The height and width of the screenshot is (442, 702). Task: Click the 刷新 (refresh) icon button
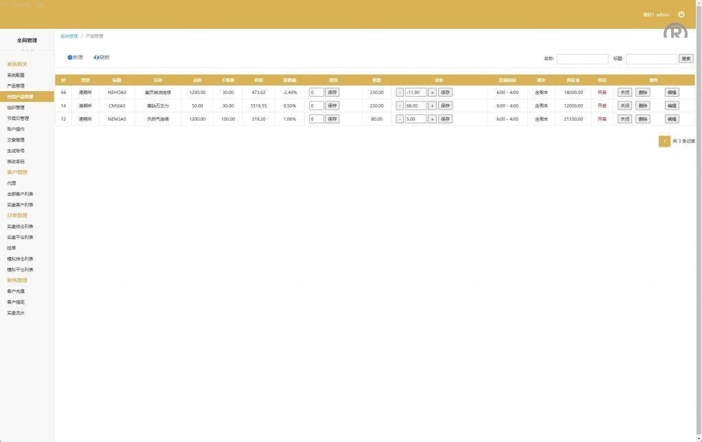tap(101, 57)
